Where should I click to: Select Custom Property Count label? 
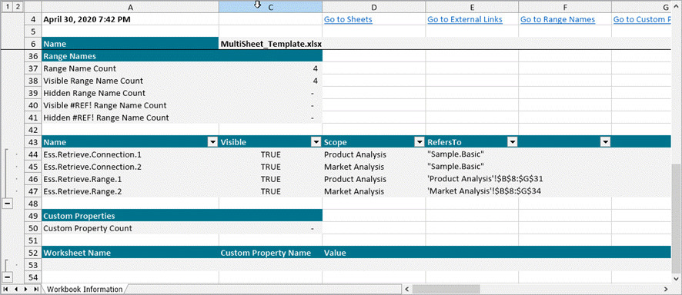pos(131,228)
